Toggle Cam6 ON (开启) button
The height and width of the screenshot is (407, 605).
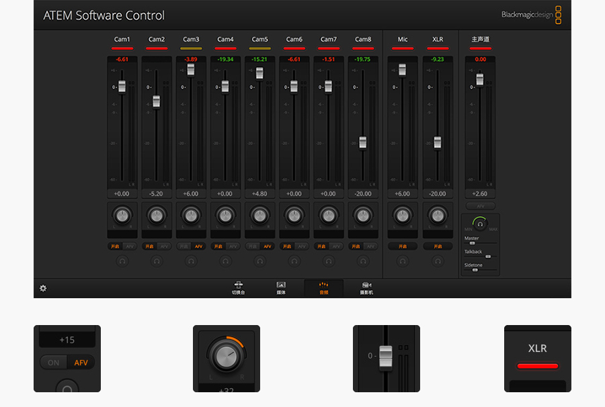click(x=286, y=246)
